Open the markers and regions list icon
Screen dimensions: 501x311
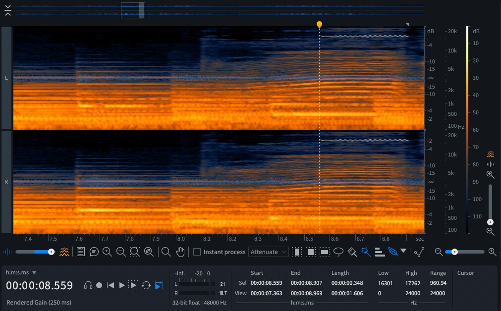(80, 252)
